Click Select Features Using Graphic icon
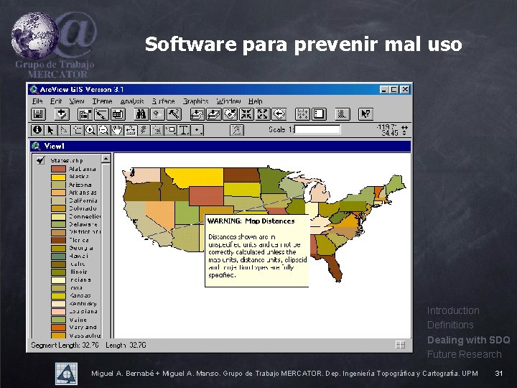 pos(302,114)
